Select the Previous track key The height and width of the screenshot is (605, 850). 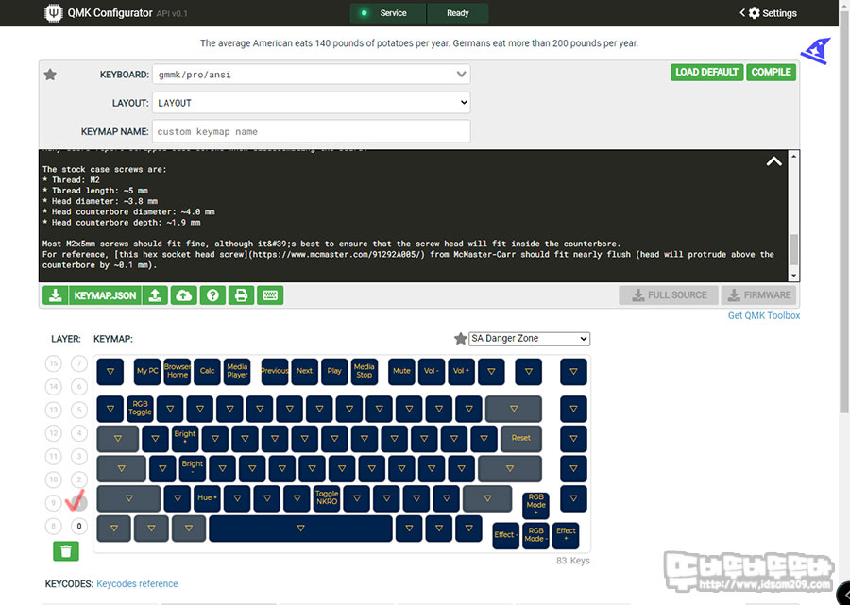coord(275,372)
